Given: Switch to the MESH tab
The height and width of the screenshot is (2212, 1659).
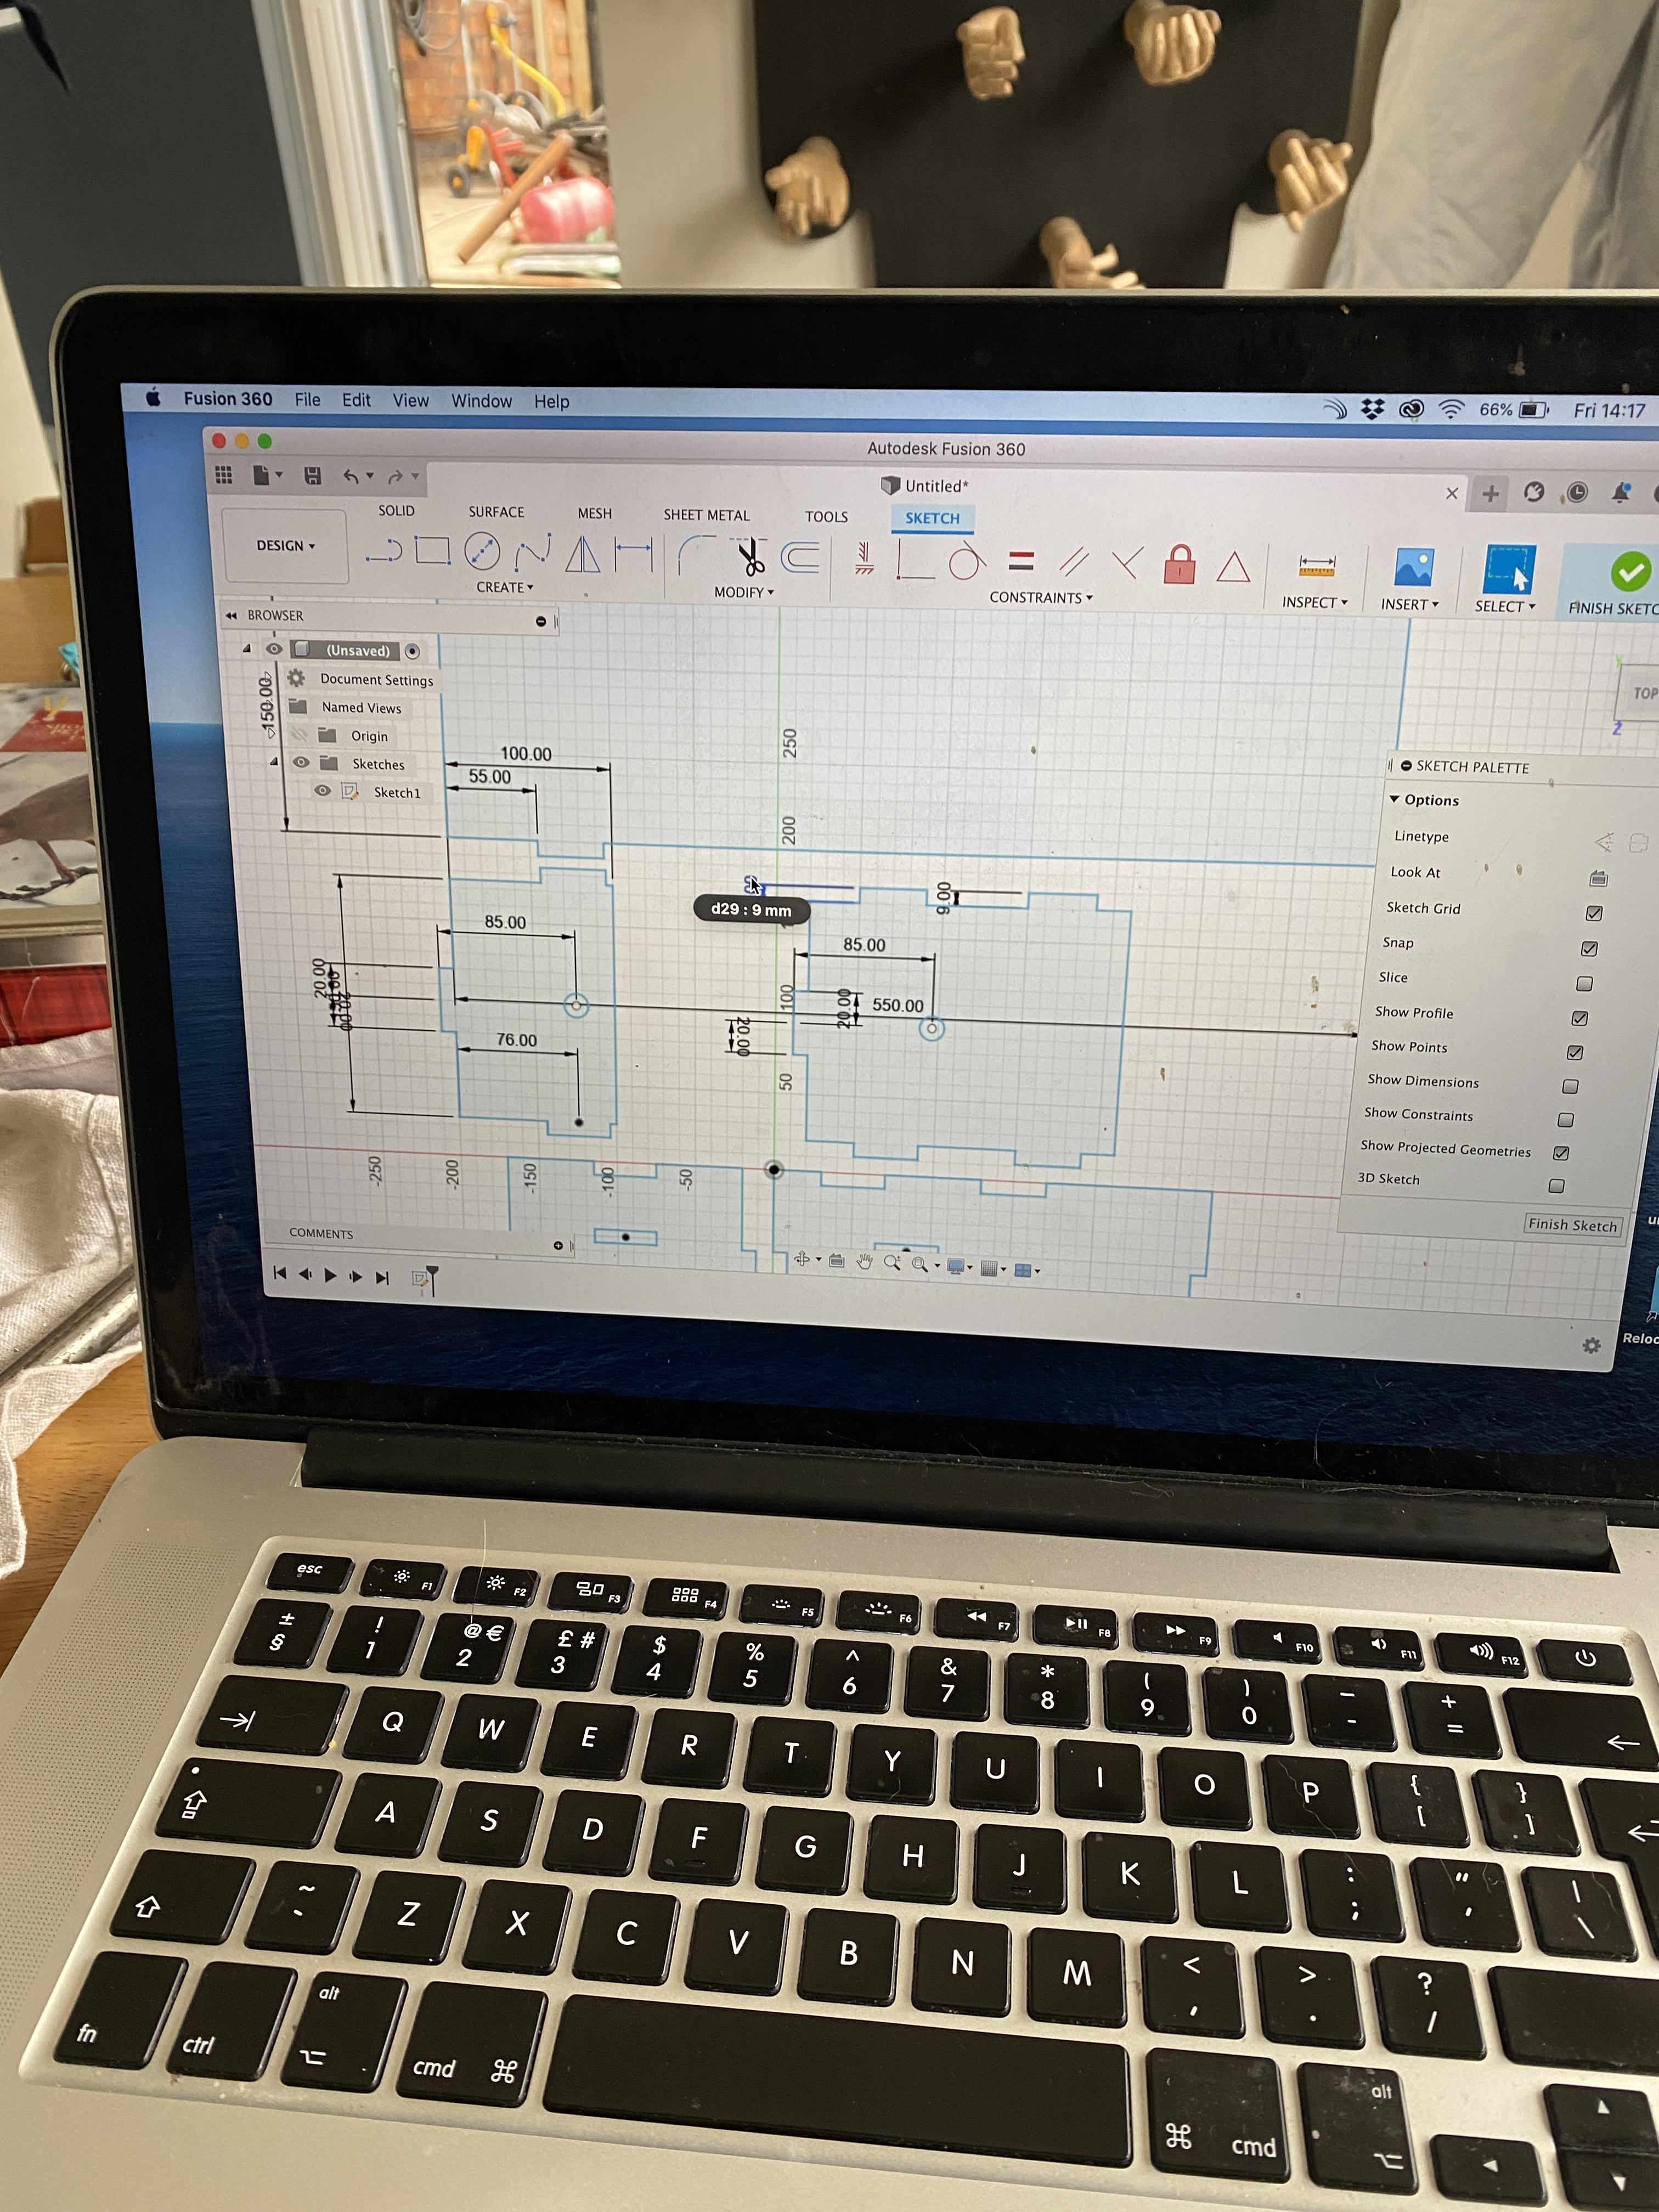Looking at the screenshot, I should coord(594,513).
